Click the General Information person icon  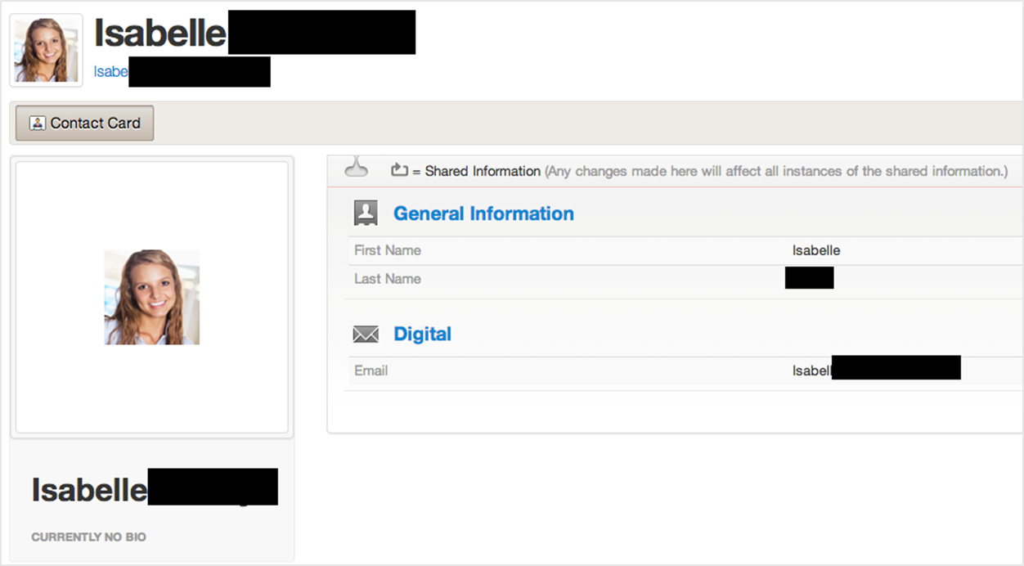(x=366, y=213)
